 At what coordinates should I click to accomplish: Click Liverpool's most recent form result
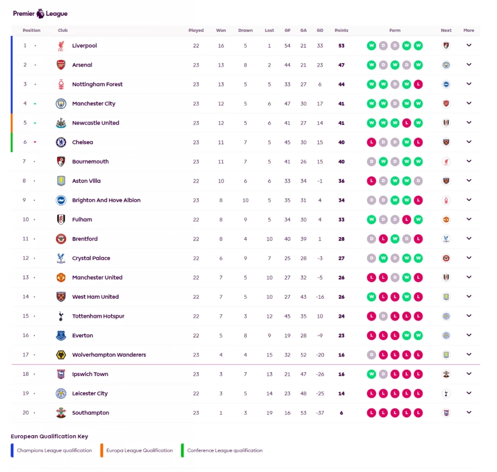418,46
